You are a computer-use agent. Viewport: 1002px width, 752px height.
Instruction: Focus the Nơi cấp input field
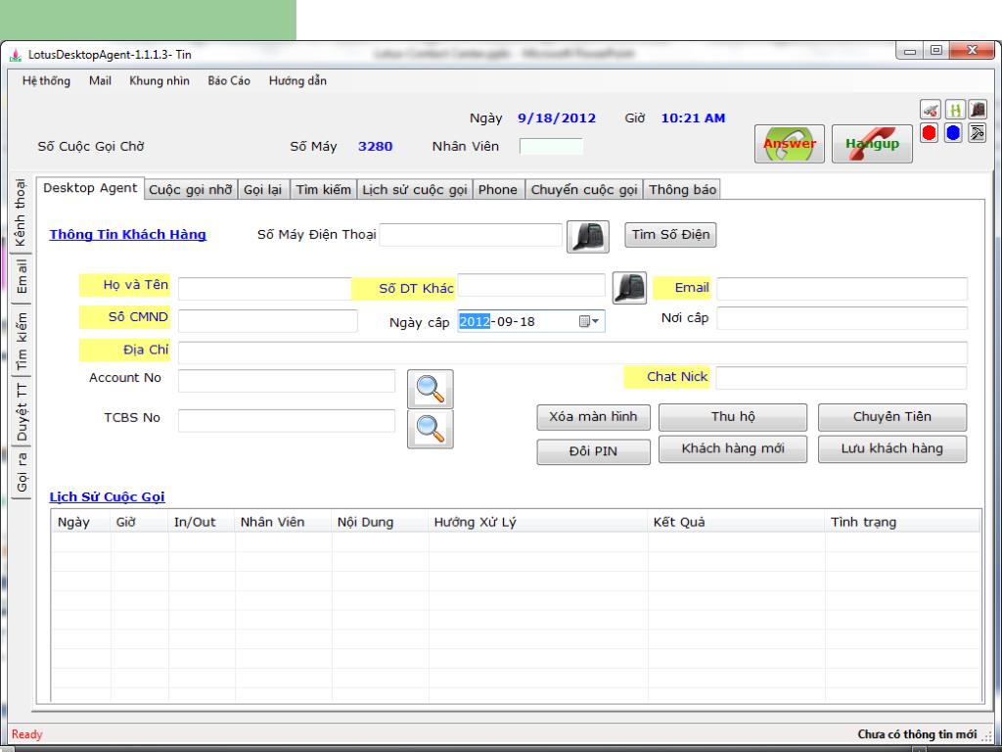pyautogui.click(x=843, y=318)
